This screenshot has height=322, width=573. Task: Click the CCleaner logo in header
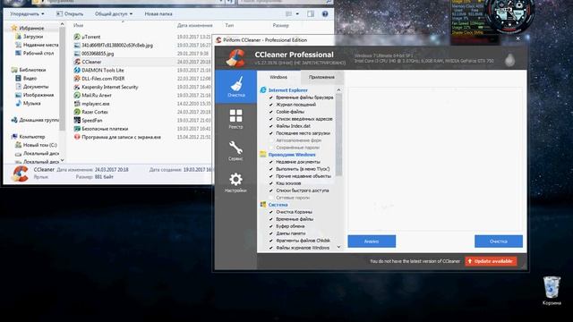[x=235, y=58]
